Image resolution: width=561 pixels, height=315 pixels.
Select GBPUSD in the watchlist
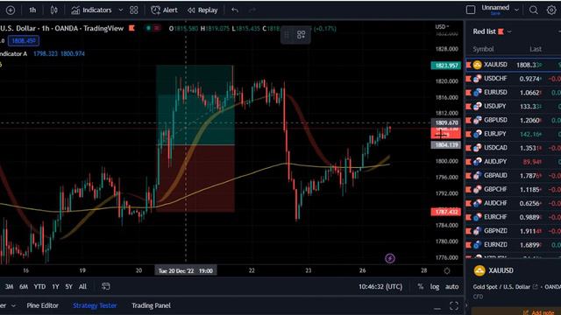click(x=514, y=120)
